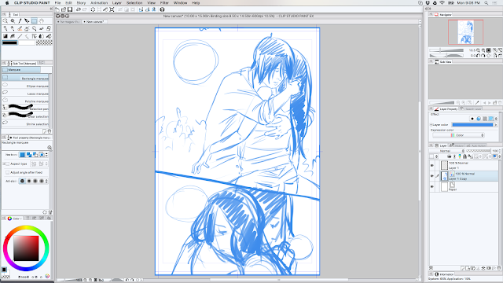503x283 pixels.
Task: Select the Rectangle marquee selection tool icon
Action: 34,21
